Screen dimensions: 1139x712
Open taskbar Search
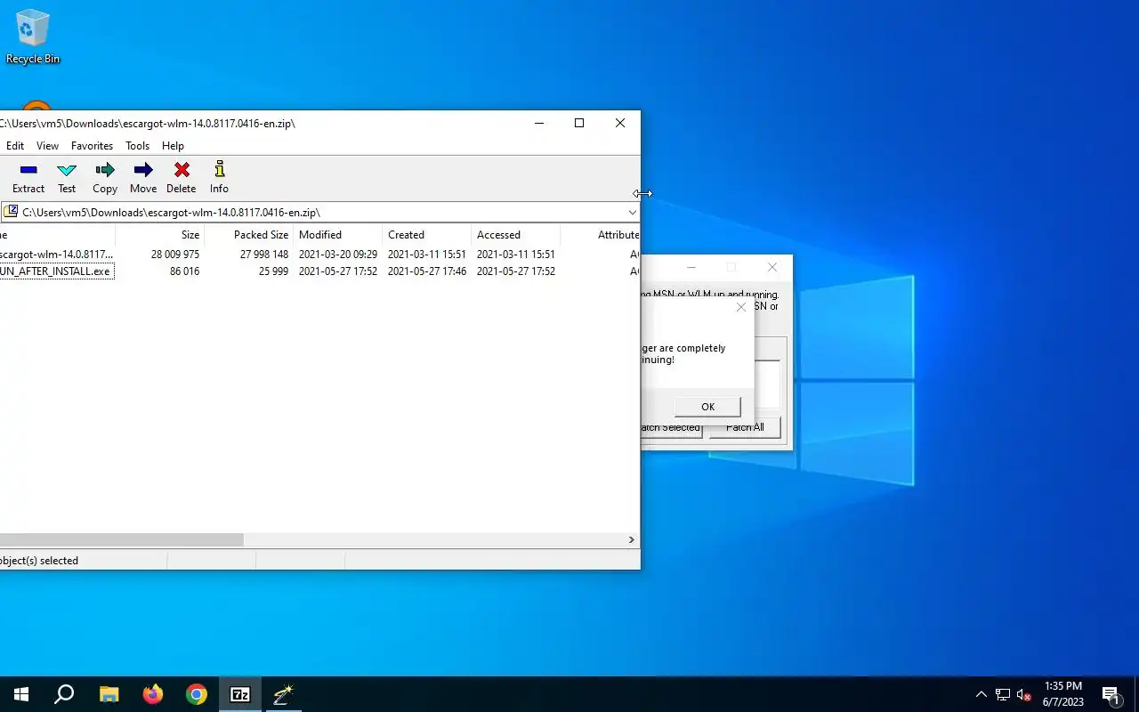tap(64, 694)
